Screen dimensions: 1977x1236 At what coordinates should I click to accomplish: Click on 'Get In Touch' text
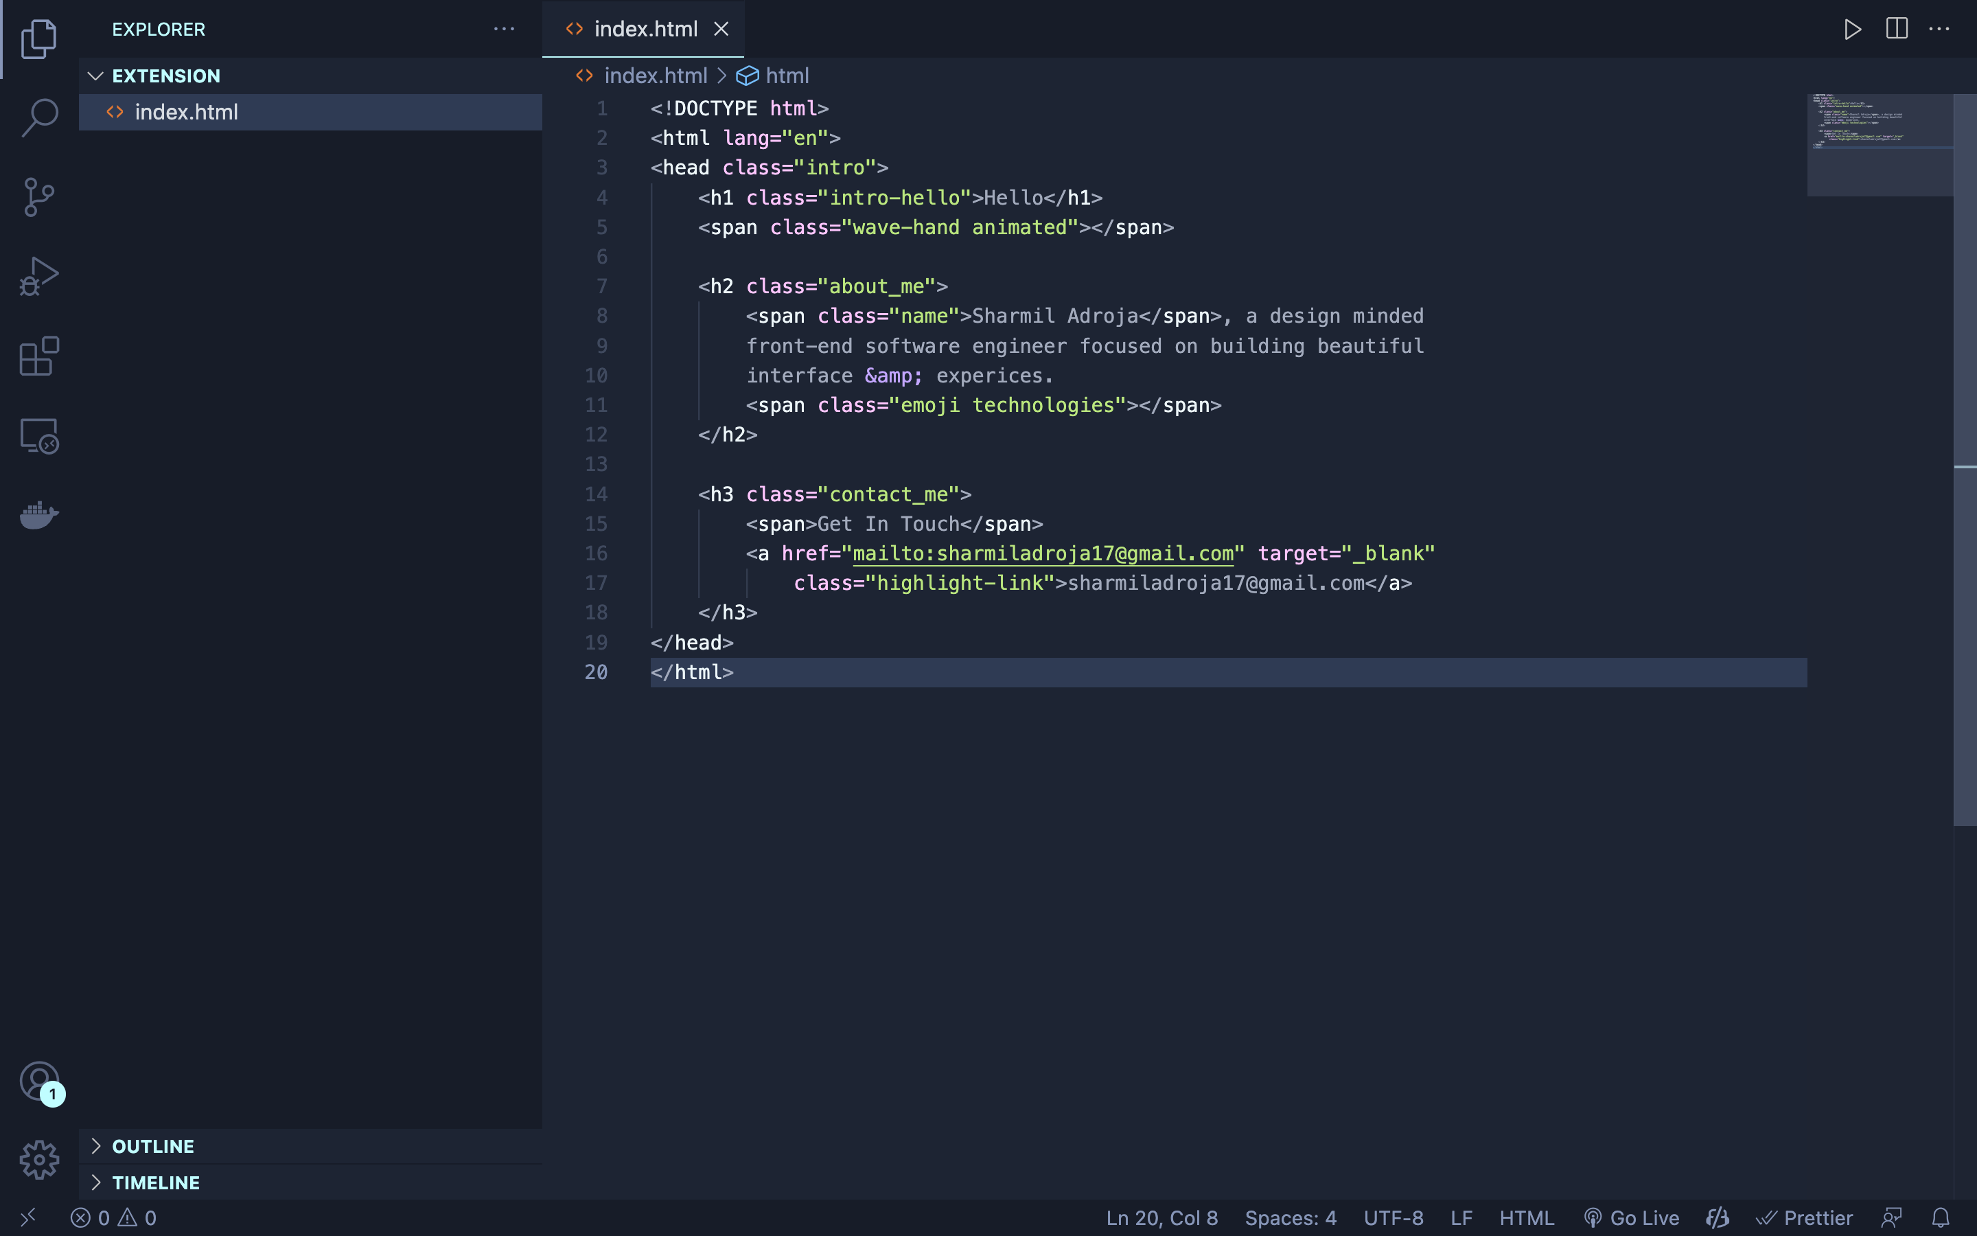pos(888,524)
